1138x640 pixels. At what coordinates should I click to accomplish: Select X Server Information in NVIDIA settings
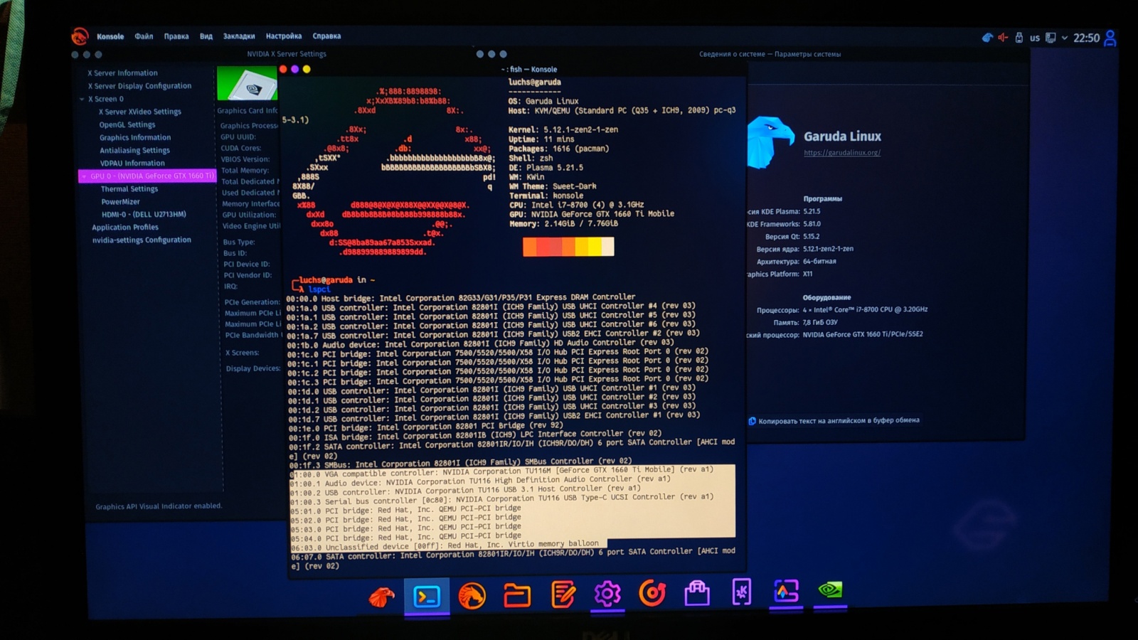[x=122, y=73]
